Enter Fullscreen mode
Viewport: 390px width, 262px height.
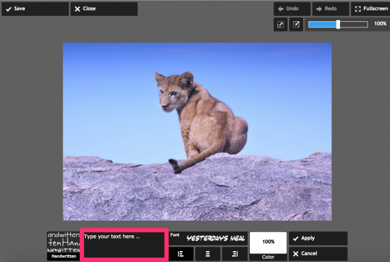370,9
